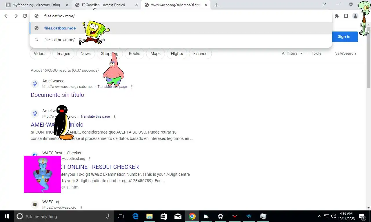Open File Explorer from the taskbar
The height and width of the screenshot is (222, 371).
149,216
